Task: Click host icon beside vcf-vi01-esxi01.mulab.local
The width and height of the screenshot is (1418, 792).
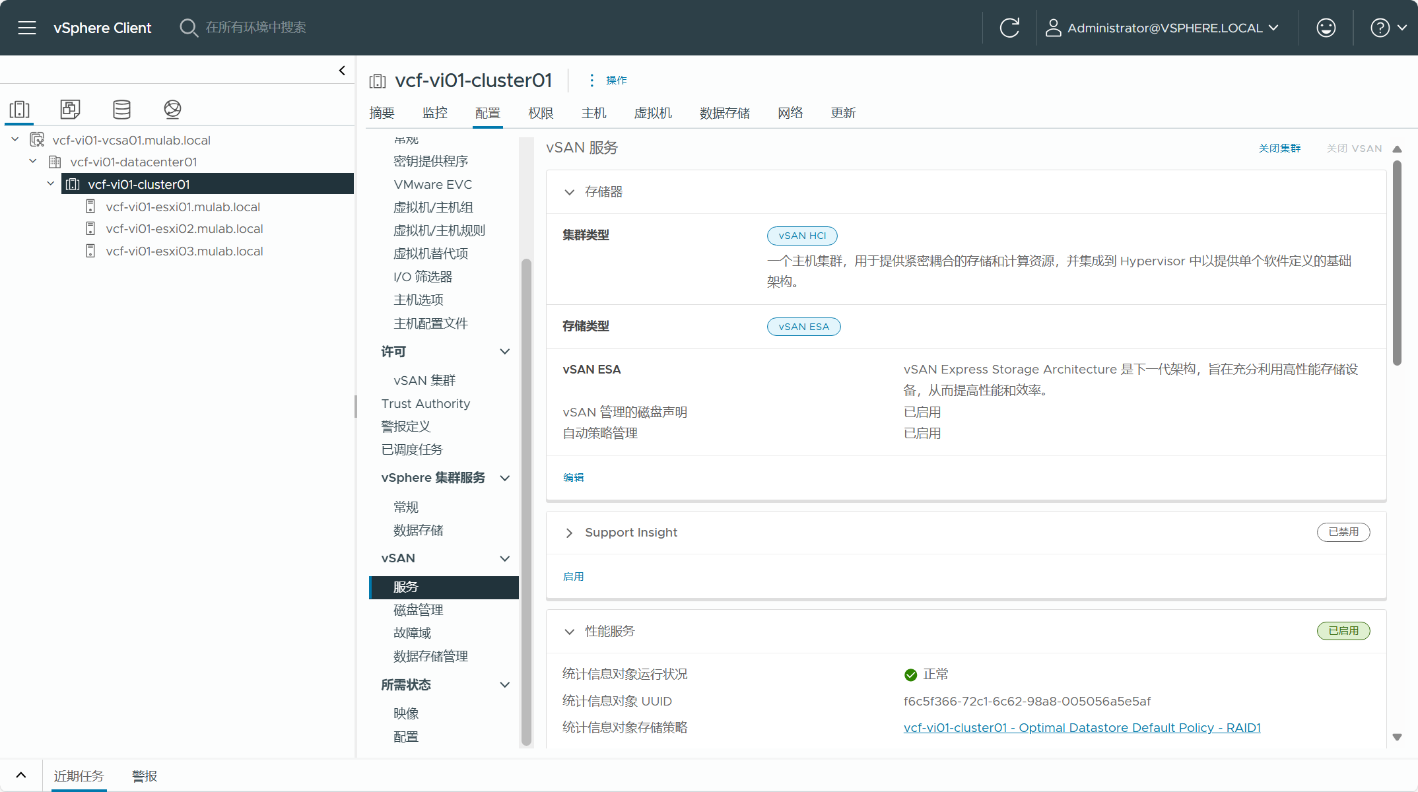Action: click(x=90, y=207)
